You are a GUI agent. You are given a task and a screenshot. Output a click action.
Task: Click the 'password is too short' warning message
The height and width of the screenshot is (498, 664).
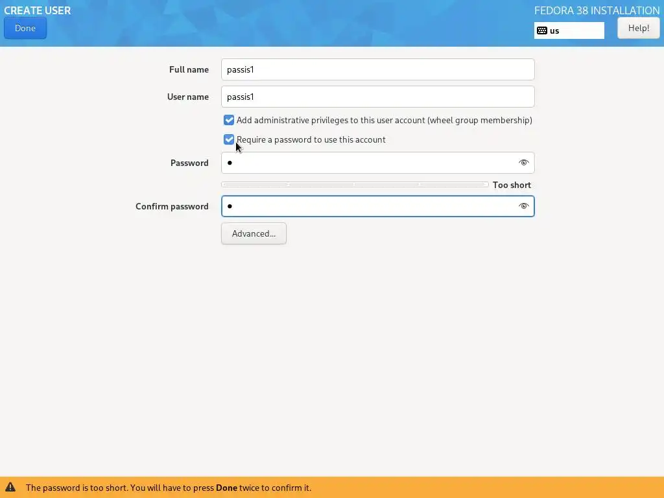(x=169, y=488)
